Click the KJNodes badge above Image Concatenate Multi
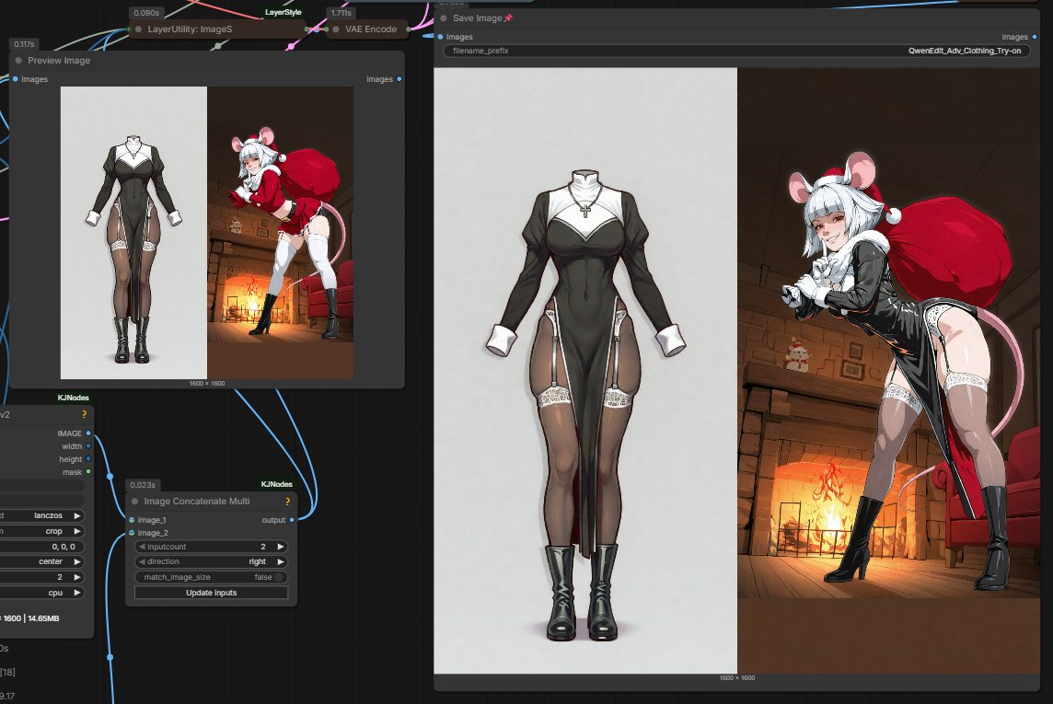This screenshot has height=704, width=1053. [x=277, y=484]
